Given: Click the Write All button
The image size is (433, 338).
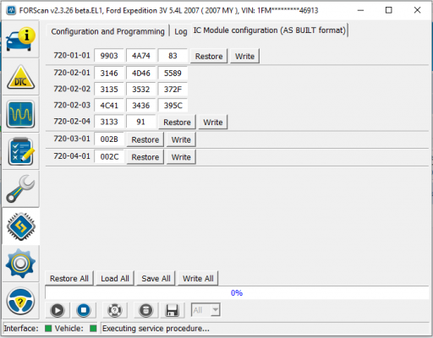Looking at the screenshot, I should pos(198,278).
